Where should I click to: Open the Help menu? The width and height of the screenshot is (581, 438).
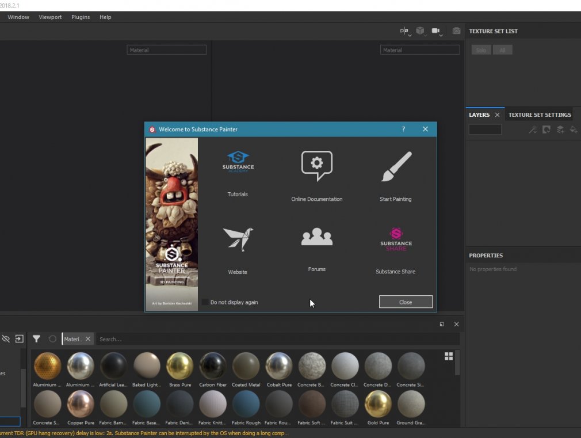click(105, 17)
